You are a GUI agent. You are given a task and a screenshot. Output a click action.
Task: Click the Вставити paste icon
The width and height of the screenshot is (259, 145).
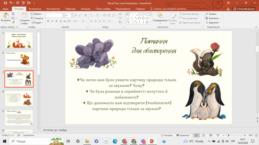click(x=6, y=16)
